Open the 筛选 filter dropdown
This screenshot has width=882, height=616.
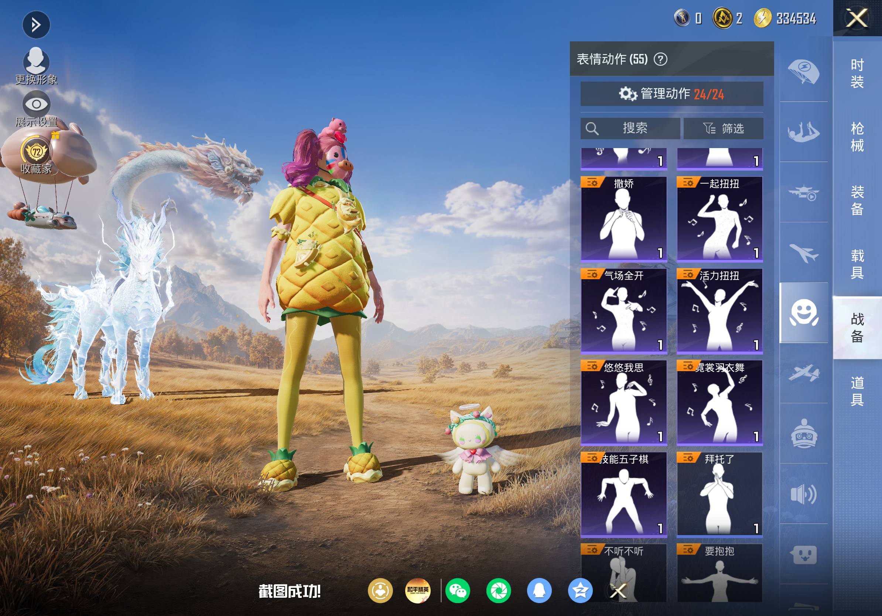(723, 128)
